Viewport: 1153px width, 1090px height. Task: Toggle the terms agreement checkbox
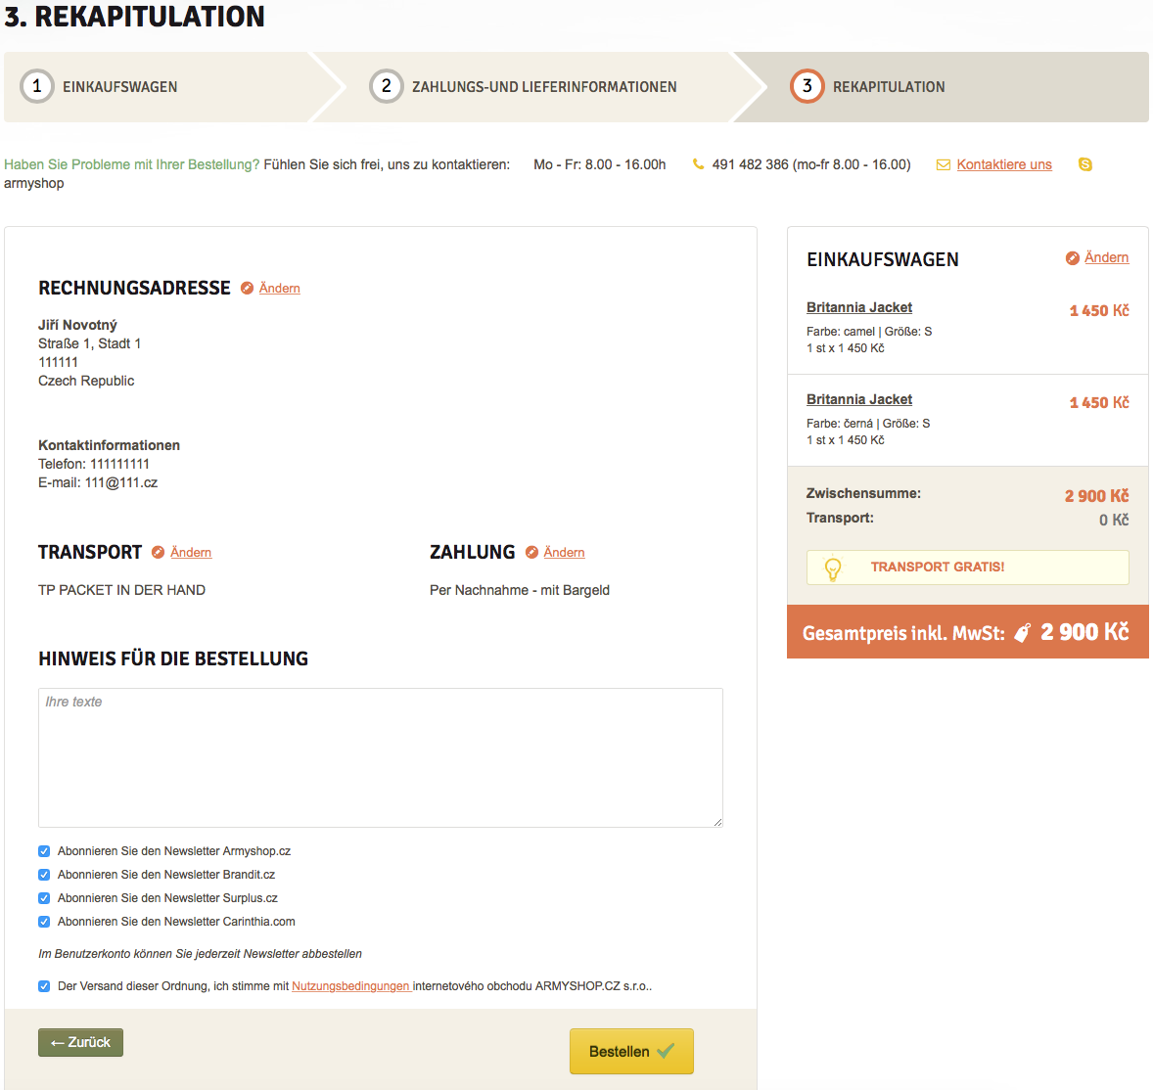pos(44,986)
